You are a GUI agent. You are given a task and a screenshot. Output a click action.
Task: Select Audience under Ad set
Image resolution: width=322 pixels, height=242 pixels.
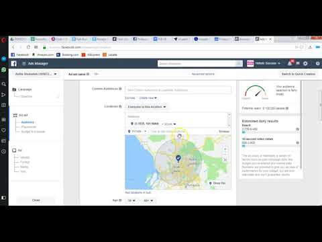28,122
